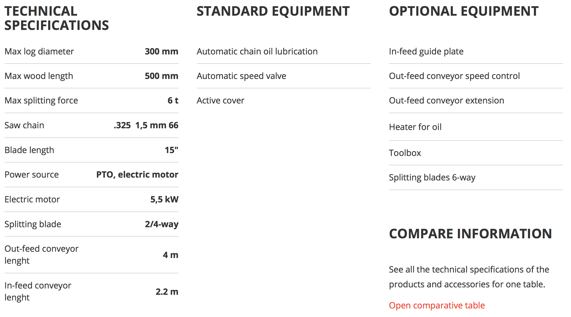
Task: Click the Heater for oil option
Action: coord(415,127)
